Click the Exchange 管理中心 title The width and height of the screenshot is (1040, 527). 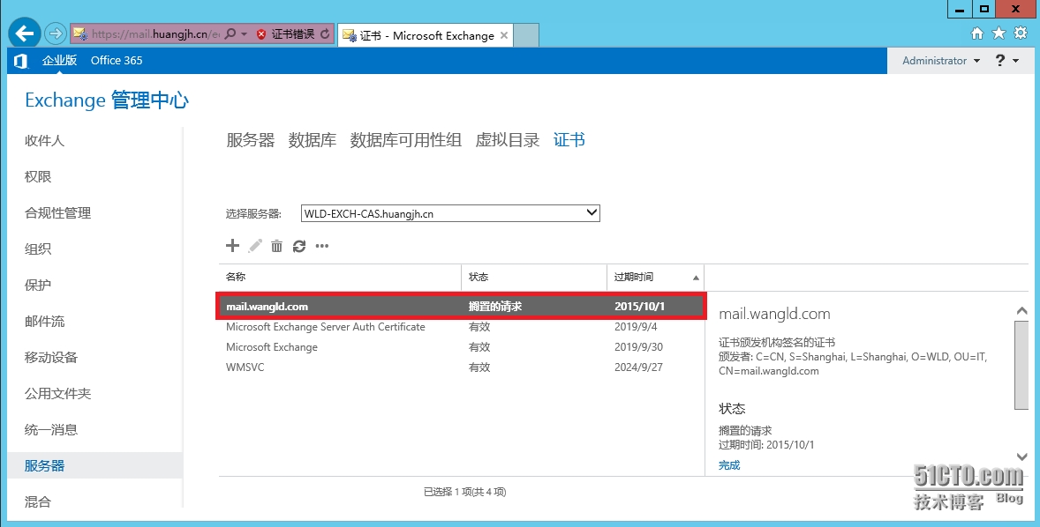pos(107,100)
